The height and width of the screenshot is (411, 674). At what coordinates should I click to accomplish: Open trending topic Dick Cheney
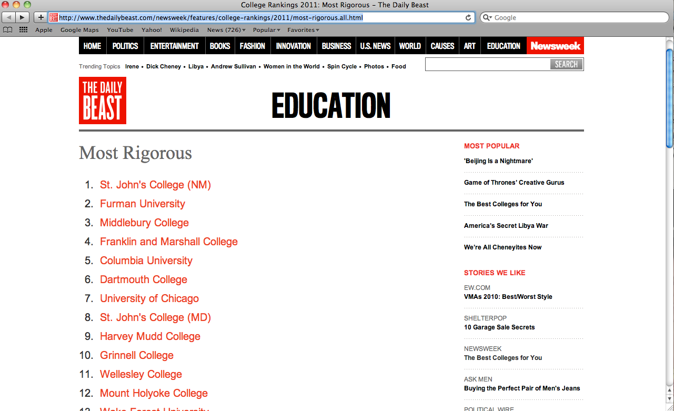pyautogui.click(x=164, y=66)
